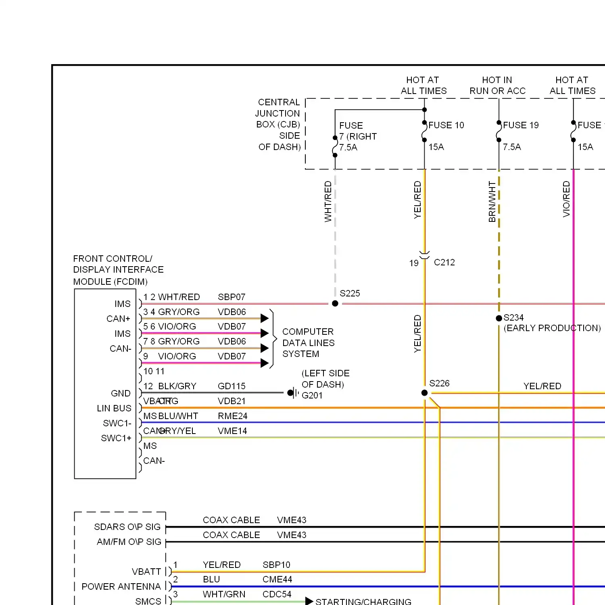Image resolution: width=605 pixels, height=605 pixels.
Task: Click the AM/FM O\P SIG label
Action: point(129,542)
